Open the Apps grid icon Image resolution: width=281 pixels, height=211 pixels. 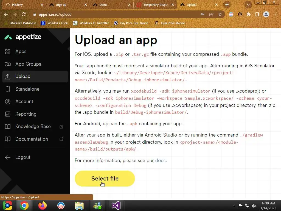tap(7, 51)
